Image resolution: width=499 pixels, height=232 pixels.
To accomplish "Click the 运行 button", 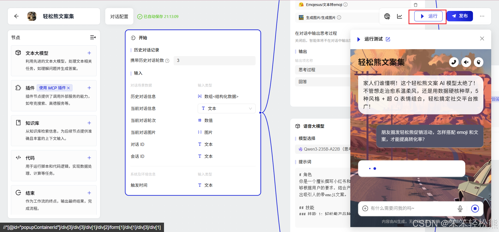I will (x=428, y=16).
